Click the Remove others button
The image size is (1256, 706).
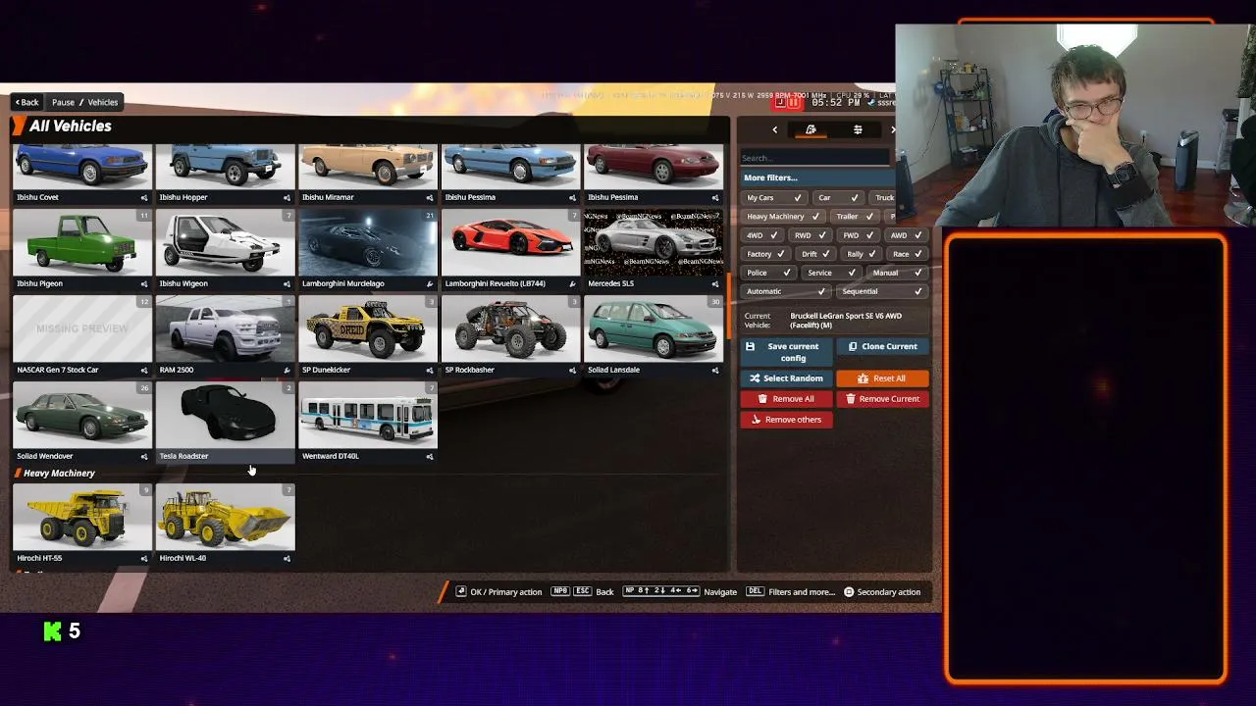(786, 420)
